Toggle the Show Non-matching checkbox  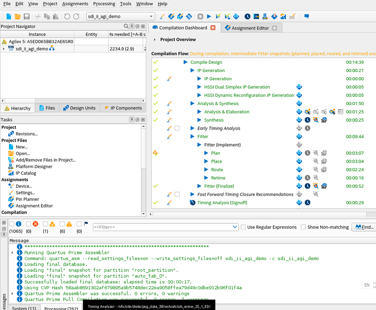point(304,227)
